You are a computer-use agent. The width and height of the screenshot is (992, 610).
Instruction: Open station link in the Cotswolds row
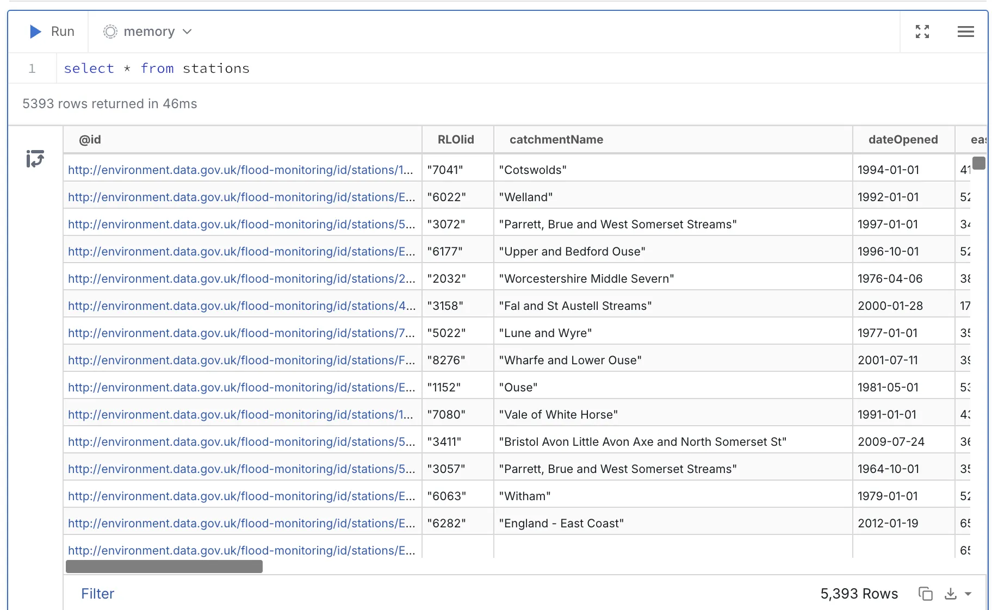[x=240, y=170]
